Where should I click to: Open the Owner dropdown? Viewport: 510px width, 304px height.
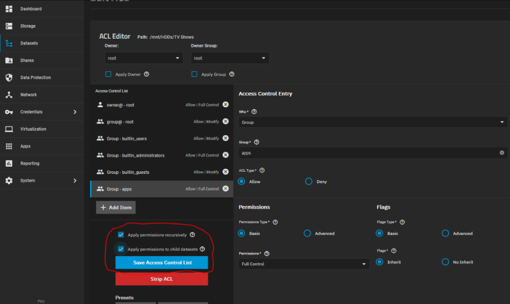(144, 58)
